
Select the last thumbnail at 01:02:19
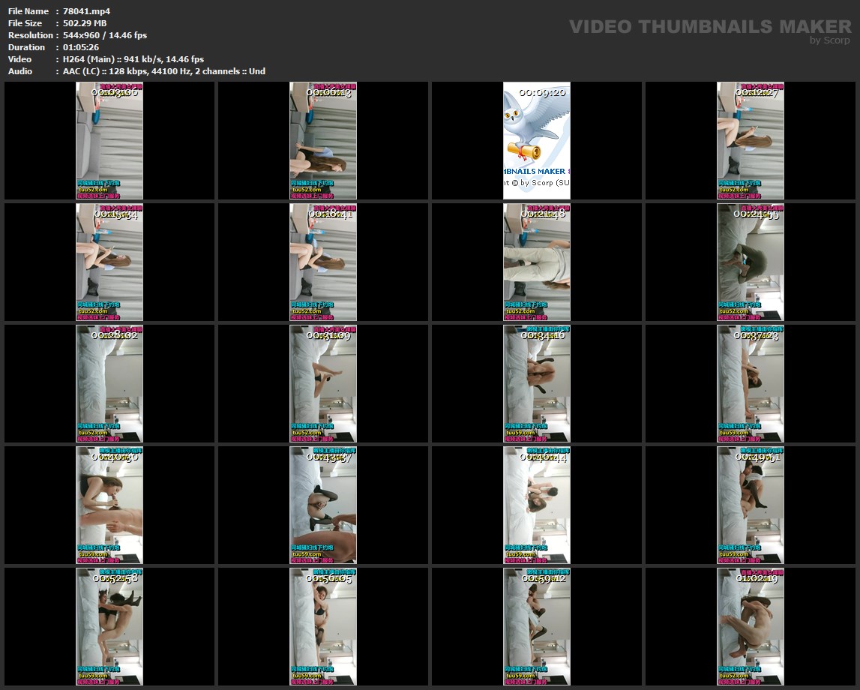pos(750,626)
